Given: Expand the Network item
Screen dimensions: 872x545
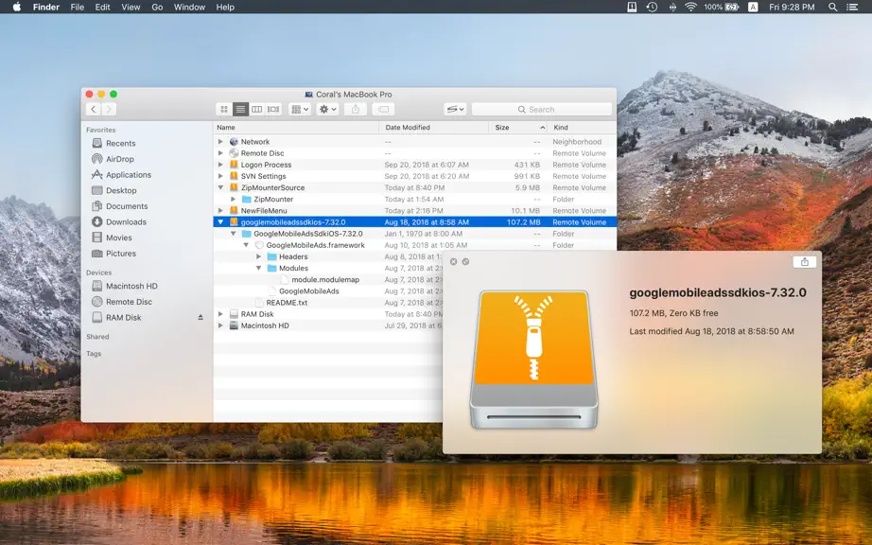Looking at the screenshot, I should click(220, 142).
